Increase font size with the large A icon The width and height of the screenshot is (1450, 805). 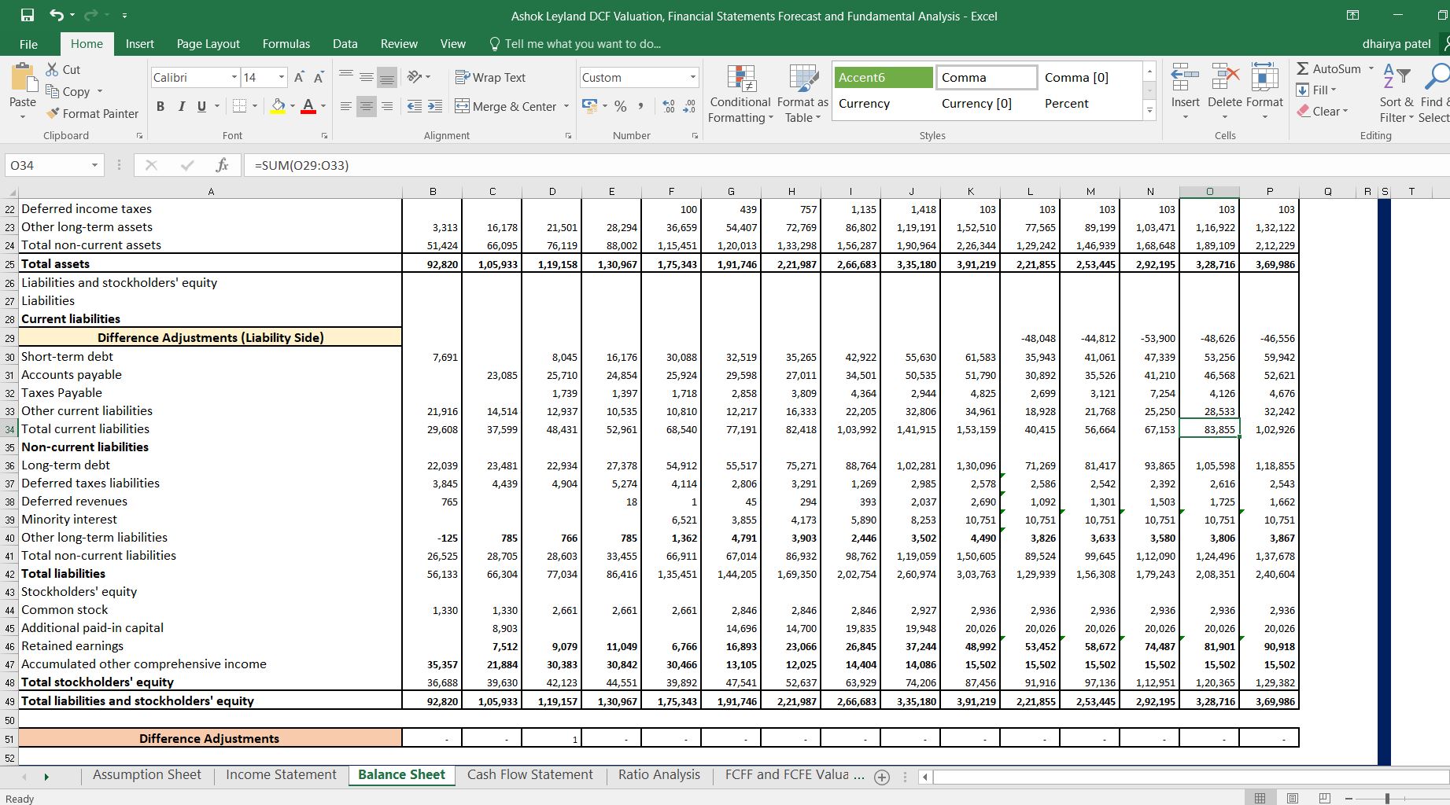click(299, 77)
